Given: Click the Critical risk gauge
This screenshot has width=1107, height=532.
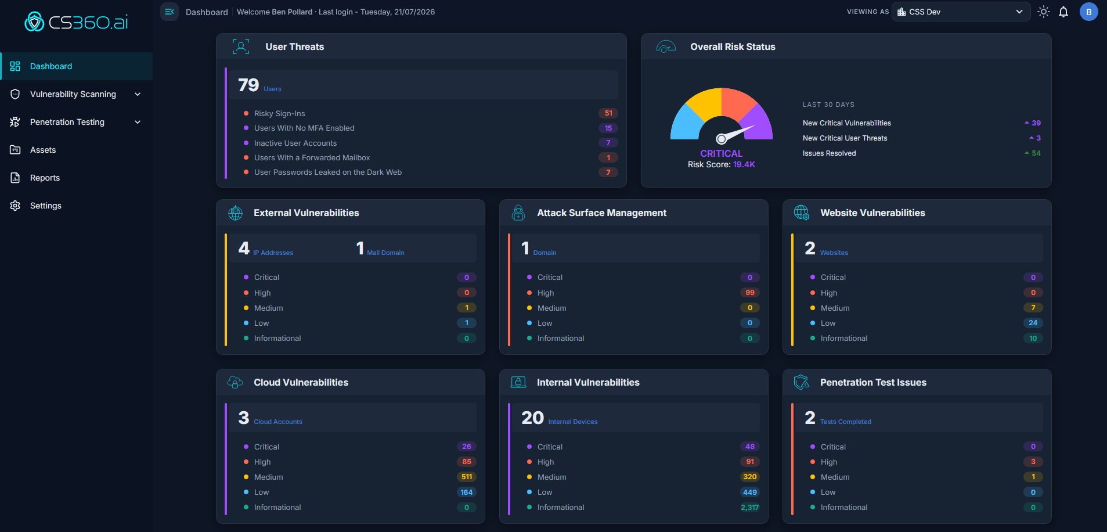Looking at the screenshot, I should 722,115.
